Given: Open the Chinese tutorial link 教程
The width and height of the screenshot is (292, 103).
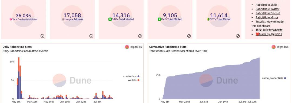Looking at the screenshot, I should click(269, 30).
